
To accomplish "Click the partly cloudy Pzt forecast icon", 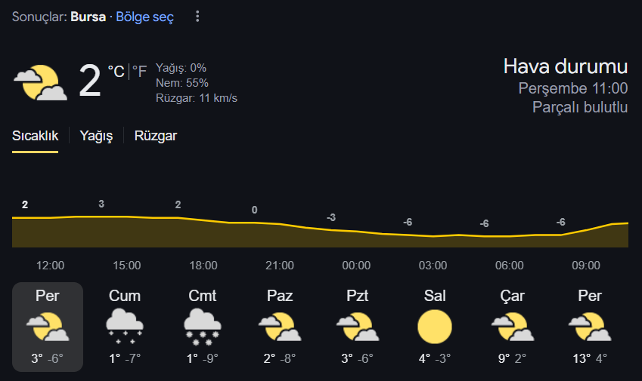I will coord(358,327).
